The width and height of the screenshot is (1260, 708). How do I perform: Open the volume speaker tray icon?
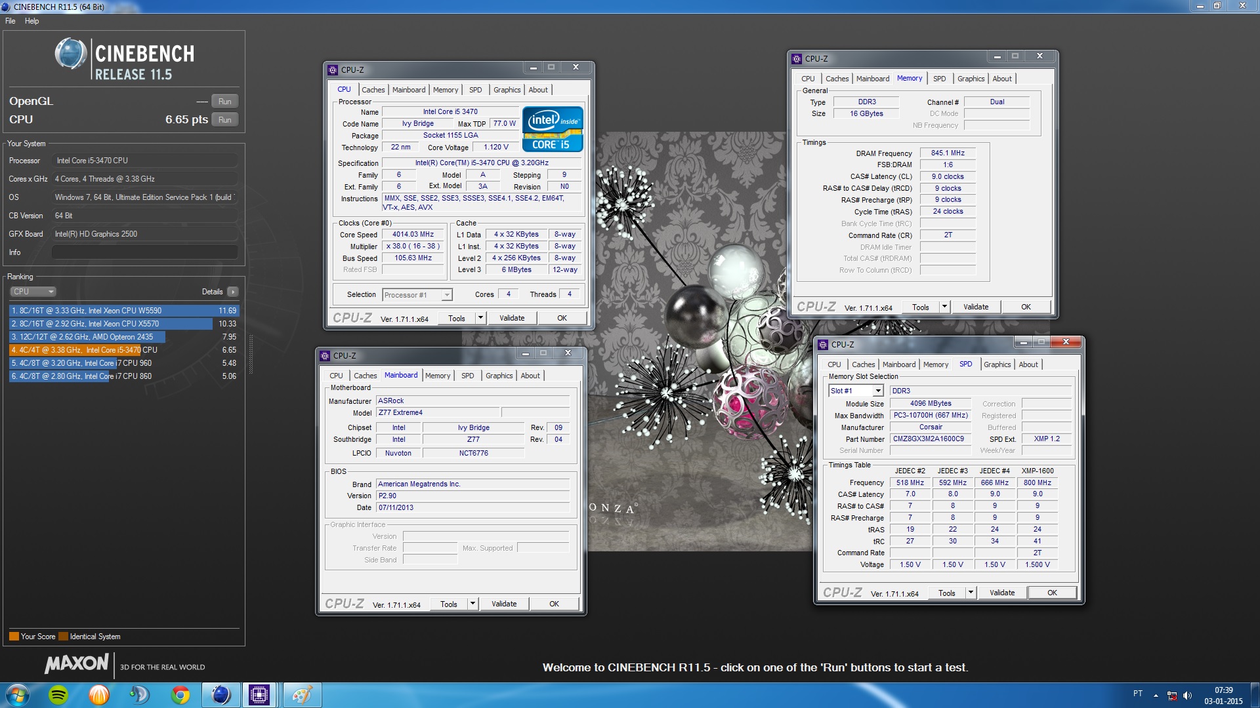click(x=1187, y=695)
